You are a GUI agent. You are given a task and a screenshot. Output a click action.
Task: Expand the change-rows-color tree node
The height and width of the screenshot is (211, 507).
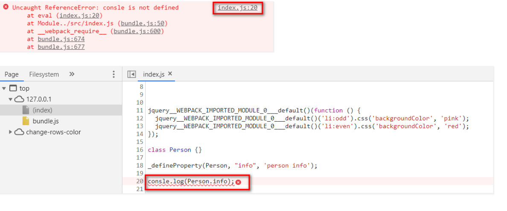pyautogui.click(x=11, y=132)
